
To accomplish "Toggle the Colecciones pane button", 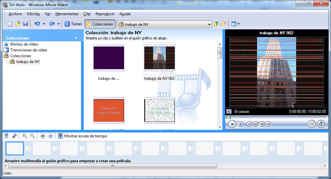I will pyautogui.click(x=100, y=24).
